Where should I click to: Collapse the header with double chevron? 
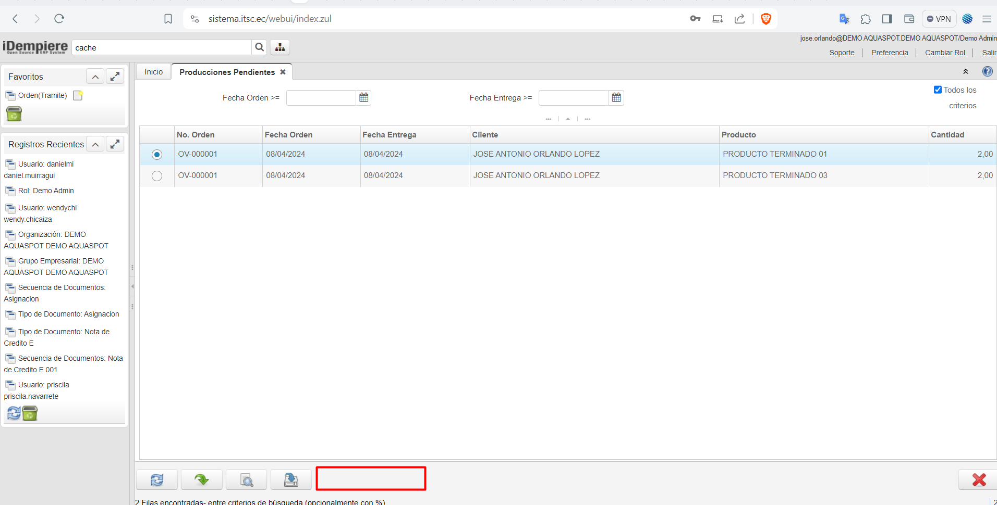pos(966,71)
